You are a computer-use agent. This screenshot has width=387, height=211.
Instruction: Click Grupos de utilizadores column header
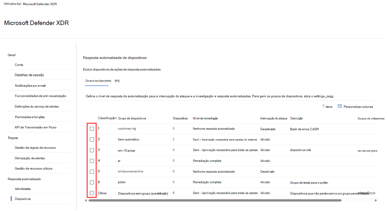[371, 118]
